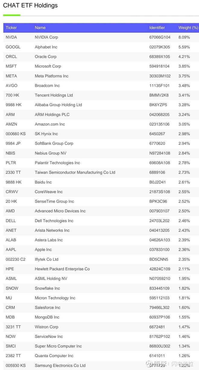Click the Tencent Holdings Ltd name
Screen dimensions: 199x370
[54, 95]
